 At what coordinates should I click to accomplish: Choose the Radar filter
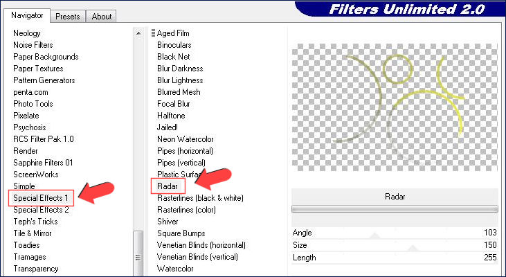tap(169, 186)
